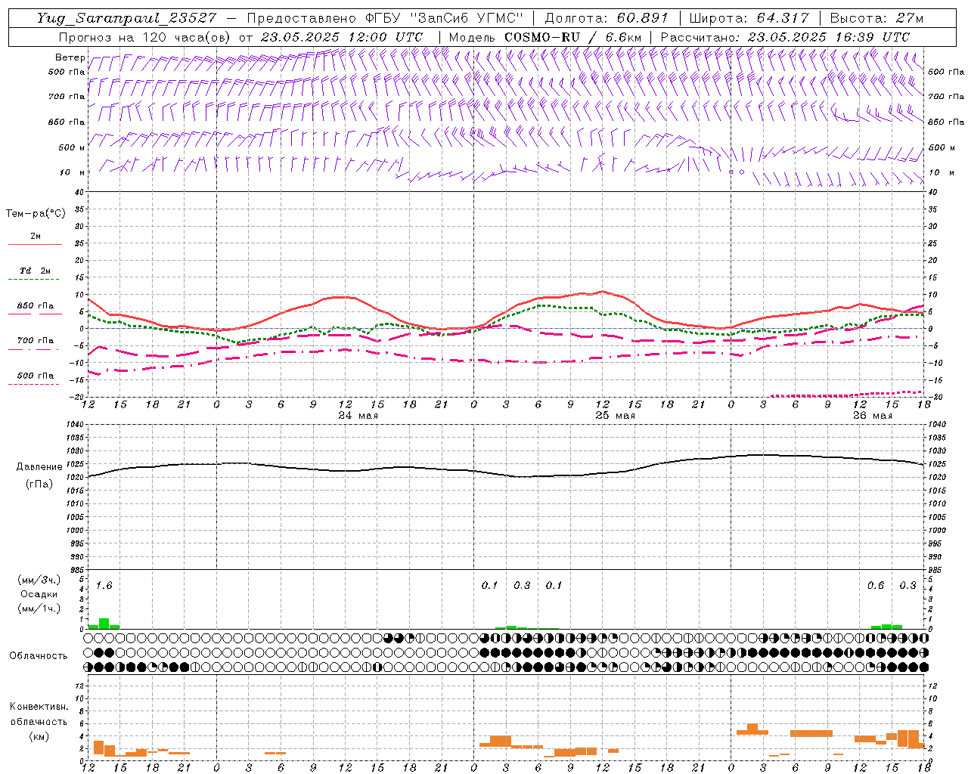This screenshot has height=774, width=968.
Task: Click the '2м' temperature legend entry
Action: coord(36,236)
